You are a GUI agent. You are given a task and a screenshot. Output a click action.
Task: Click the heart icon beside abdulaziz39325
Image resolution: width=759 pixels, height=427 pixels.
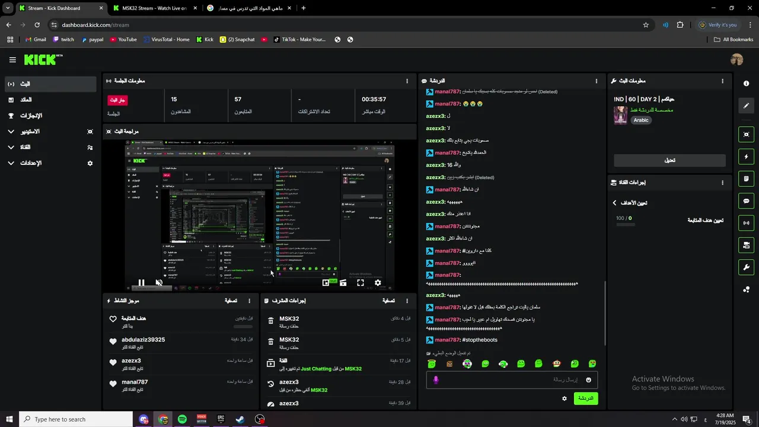point(113,342)
